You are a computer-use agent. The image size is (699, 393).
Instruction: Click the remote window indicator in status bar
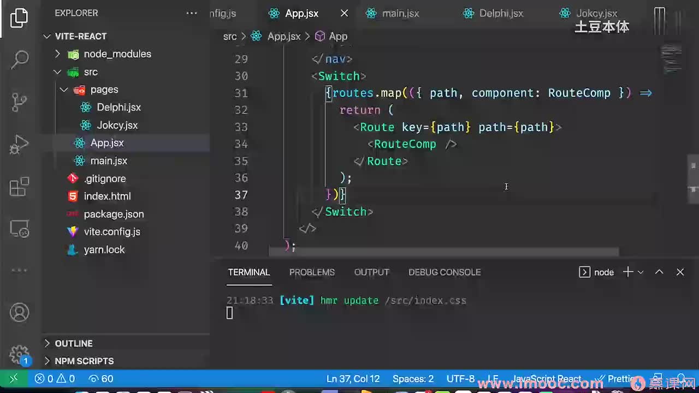coord(14,379)
